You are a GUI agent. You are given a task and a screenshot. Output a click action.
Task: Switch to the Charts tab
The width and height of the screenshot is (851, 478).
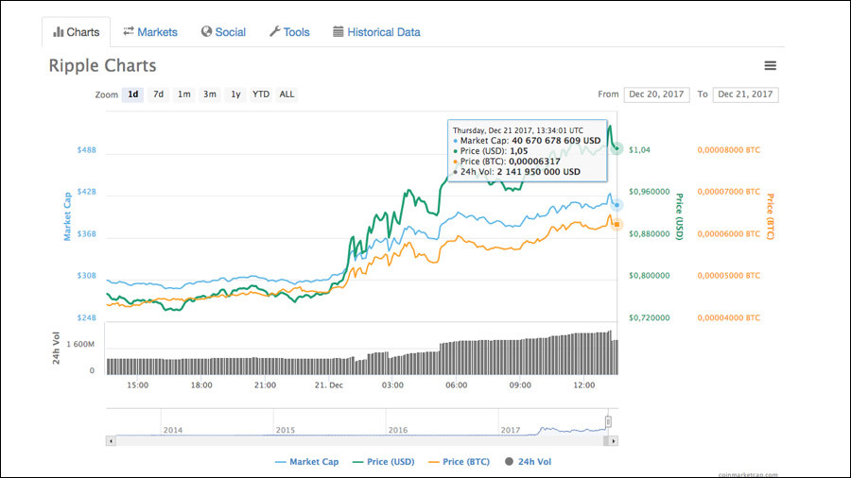pyautogui.click(x=76, y=32)
